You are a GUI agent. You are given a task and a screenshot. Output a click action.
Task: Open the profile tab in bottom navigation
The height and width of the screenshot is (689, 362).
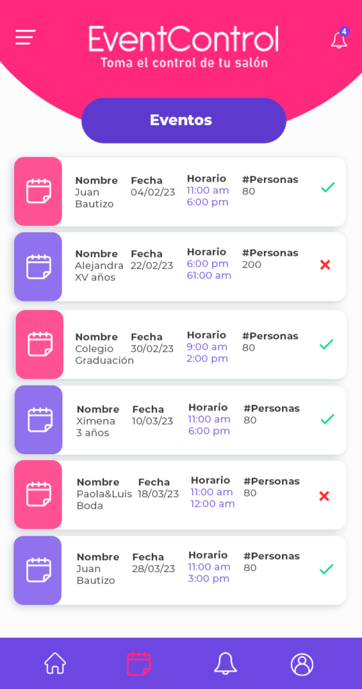click(302, 664)
